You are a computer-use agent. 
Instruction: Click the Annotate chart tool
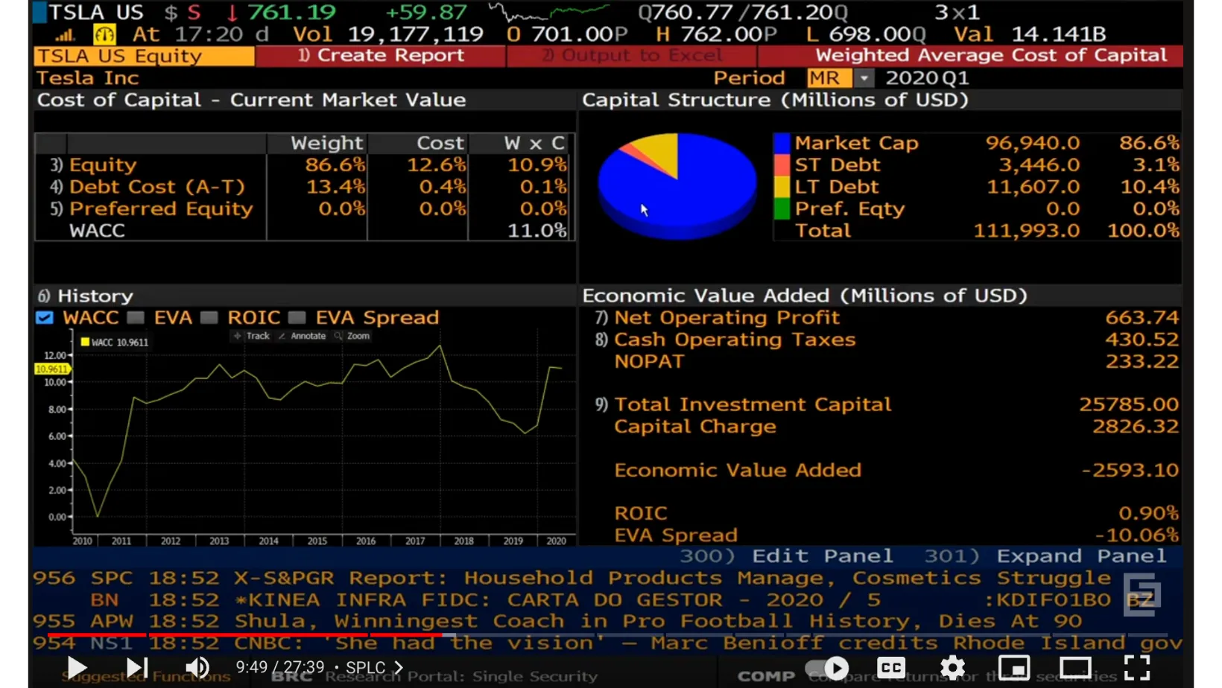click(x=302, y=337)
